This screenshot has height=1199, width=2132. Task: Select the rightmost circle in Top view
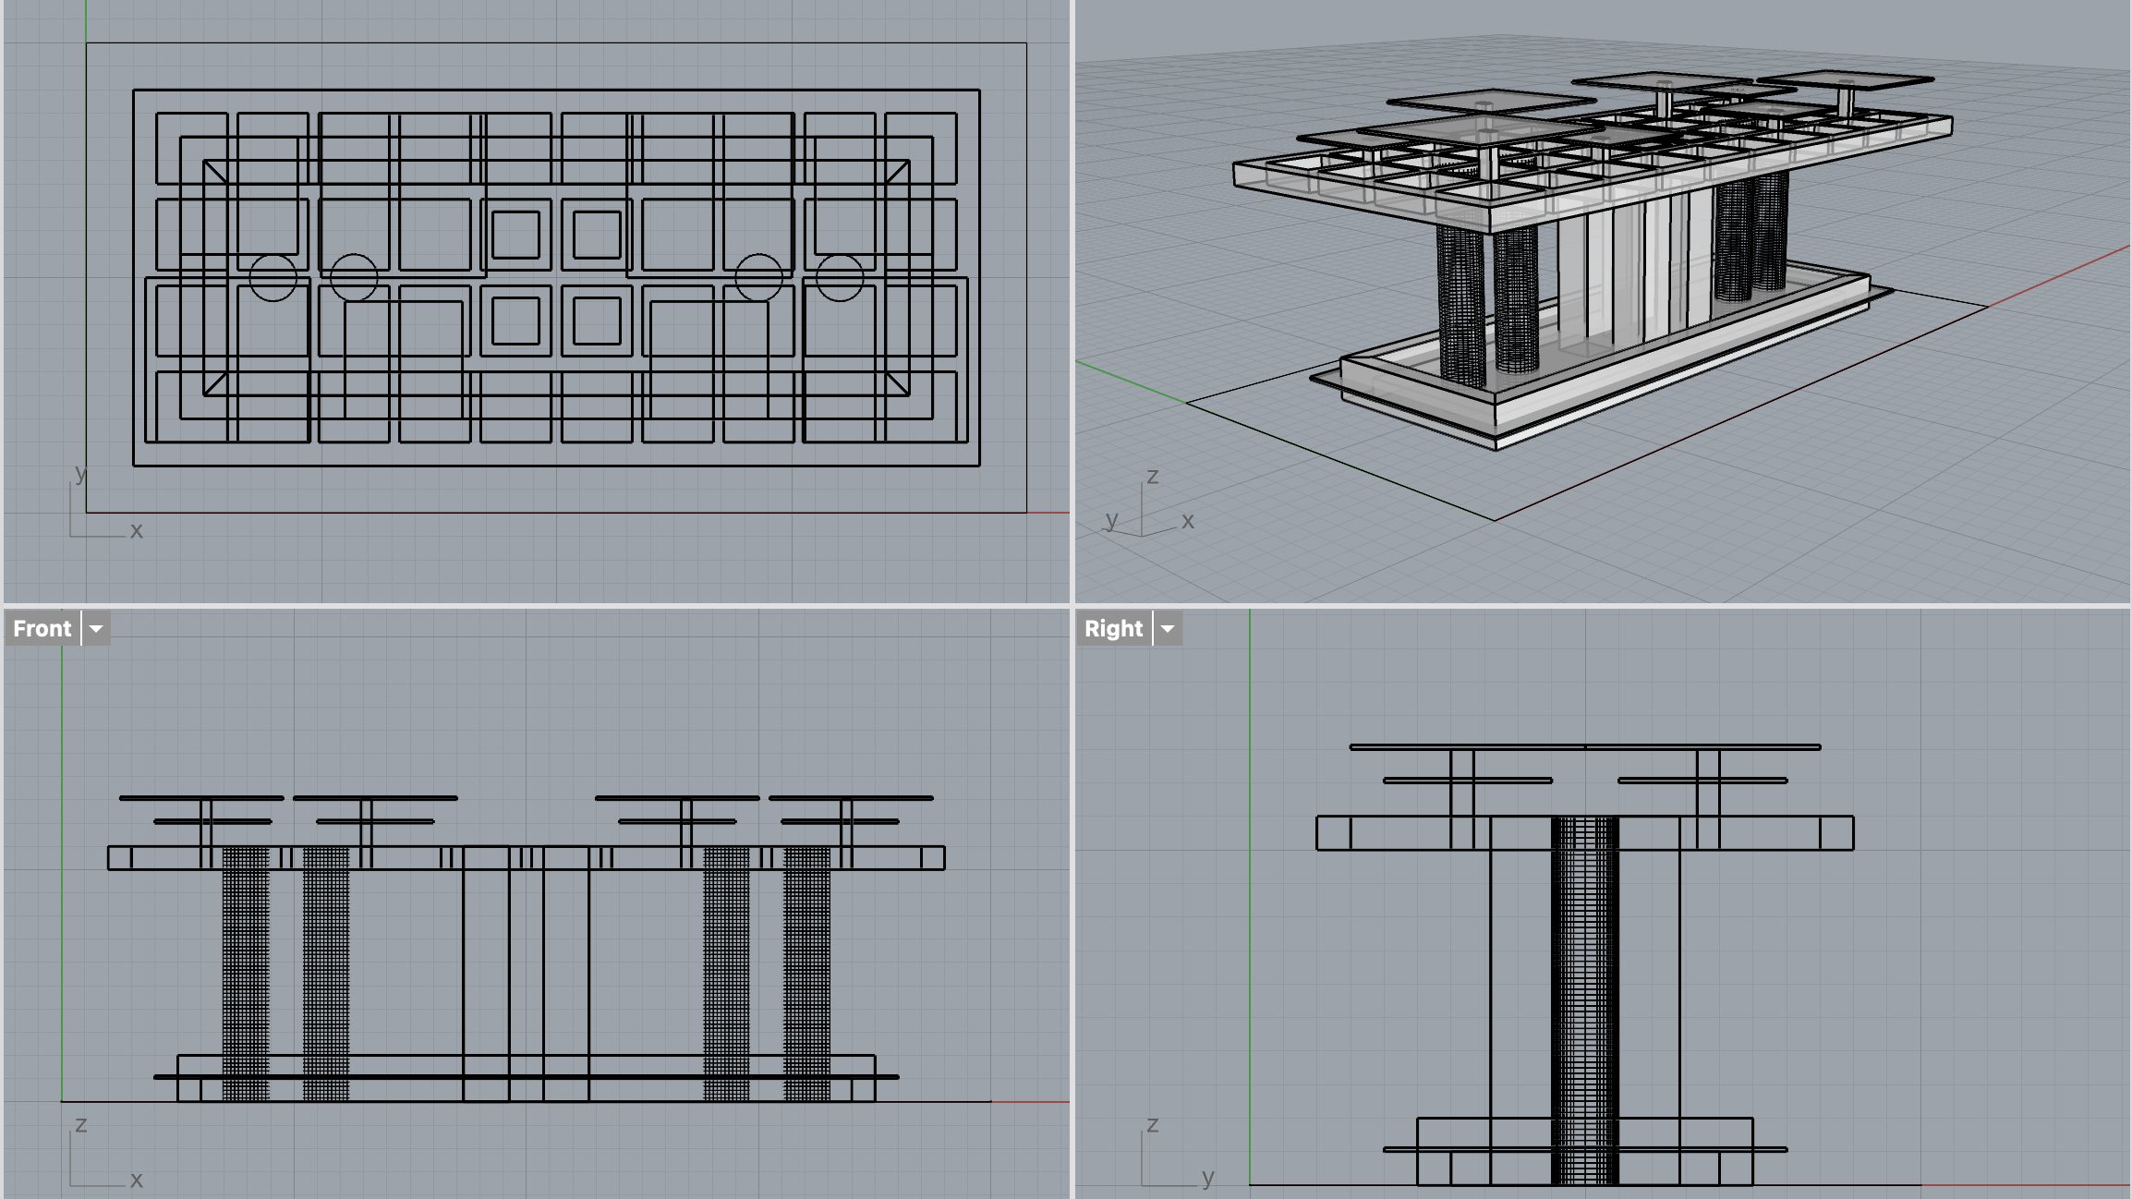(x=840, y=277)
